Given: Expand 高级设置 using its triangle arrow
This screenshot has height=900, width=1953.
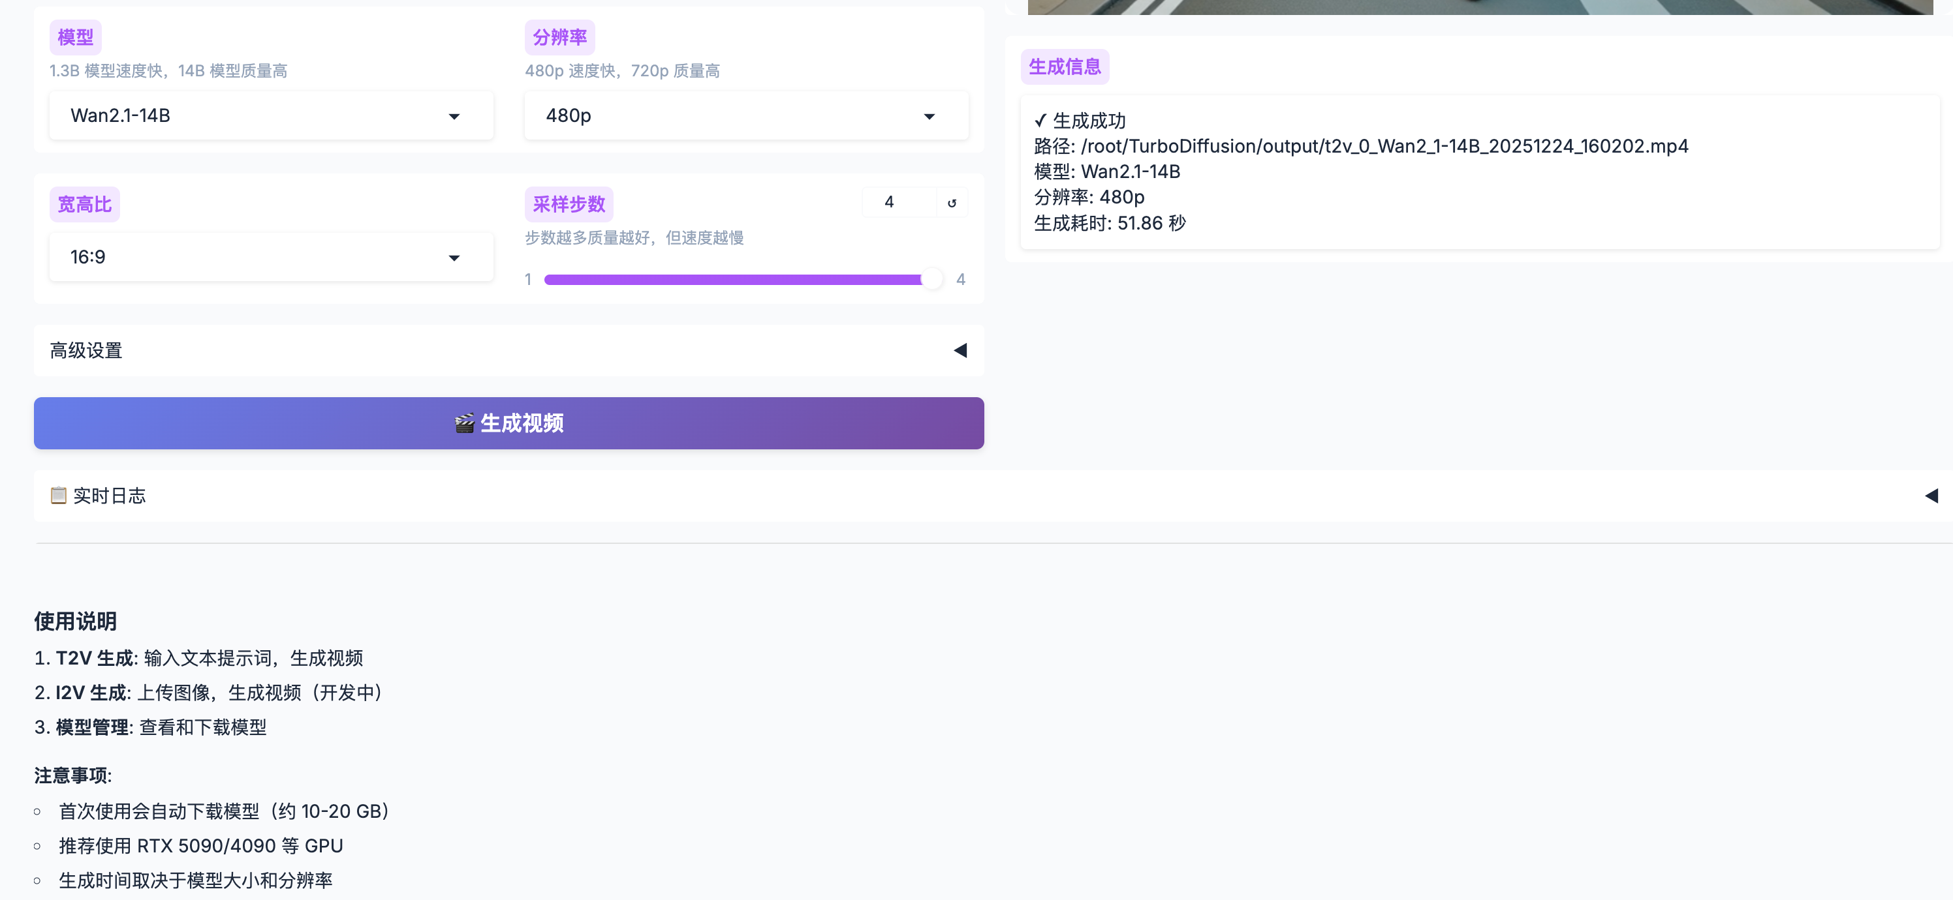Looking at the screenshot, I should 960,350.
